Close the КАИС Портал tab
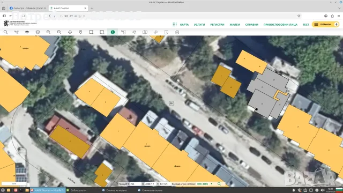Image resolution: width=343 pixels, height=193 pixels. (x=85, y=8)
